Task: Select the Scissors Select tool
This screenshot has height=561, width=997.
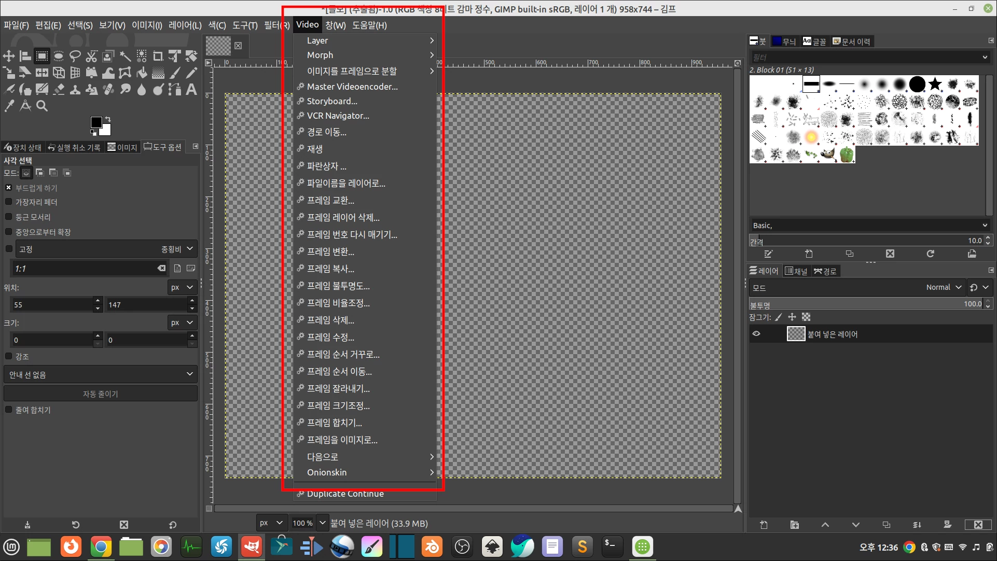Action: click(x=92, y=56)
